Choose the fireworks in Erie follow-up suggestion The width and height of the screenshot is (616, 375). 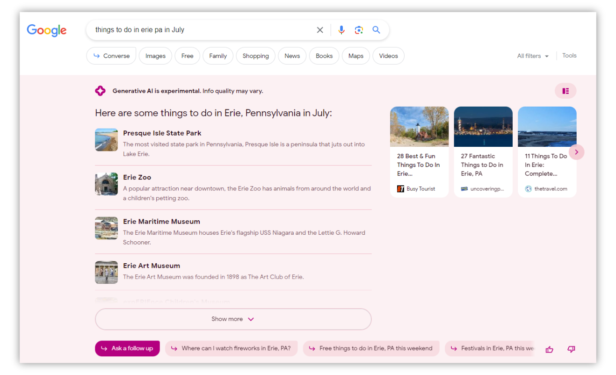(x=231, y=348)
